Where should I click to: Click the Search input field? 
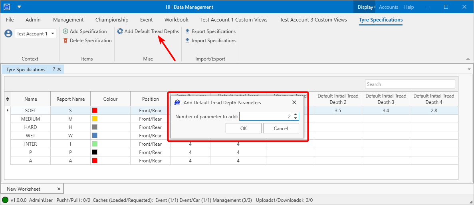coord(410,84)
